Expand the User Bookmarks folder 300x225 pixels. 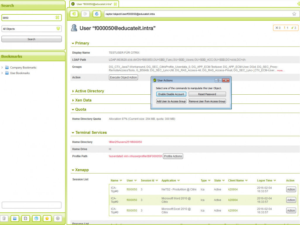[x=2, y=73]
